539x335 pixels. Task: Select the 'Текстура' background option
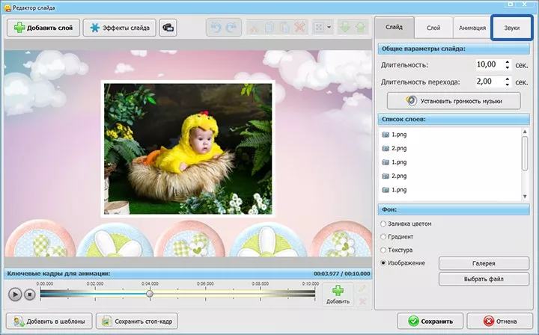pos(385,250)
